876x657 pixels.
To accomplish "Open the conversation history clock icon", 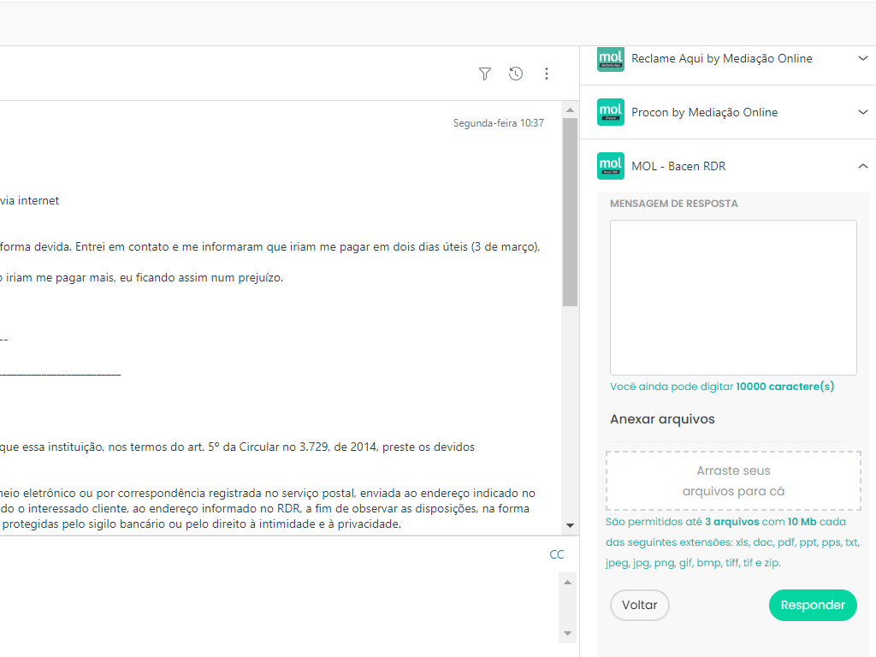I will pyautogui.click(x=516, y=74).
